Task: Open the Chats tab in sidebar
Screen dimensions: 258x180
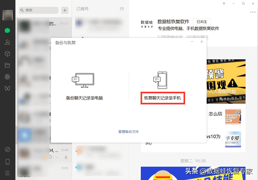Action: coord(7,30)
